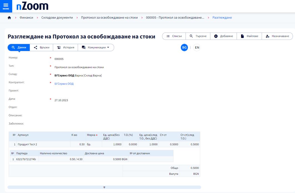
Task: Switch to the Връзки tab
Action: (x=41, y=48)
